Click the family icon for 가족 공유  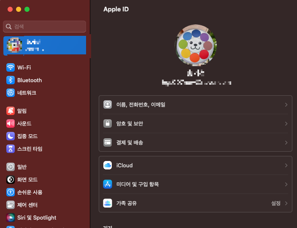[108, 203]
